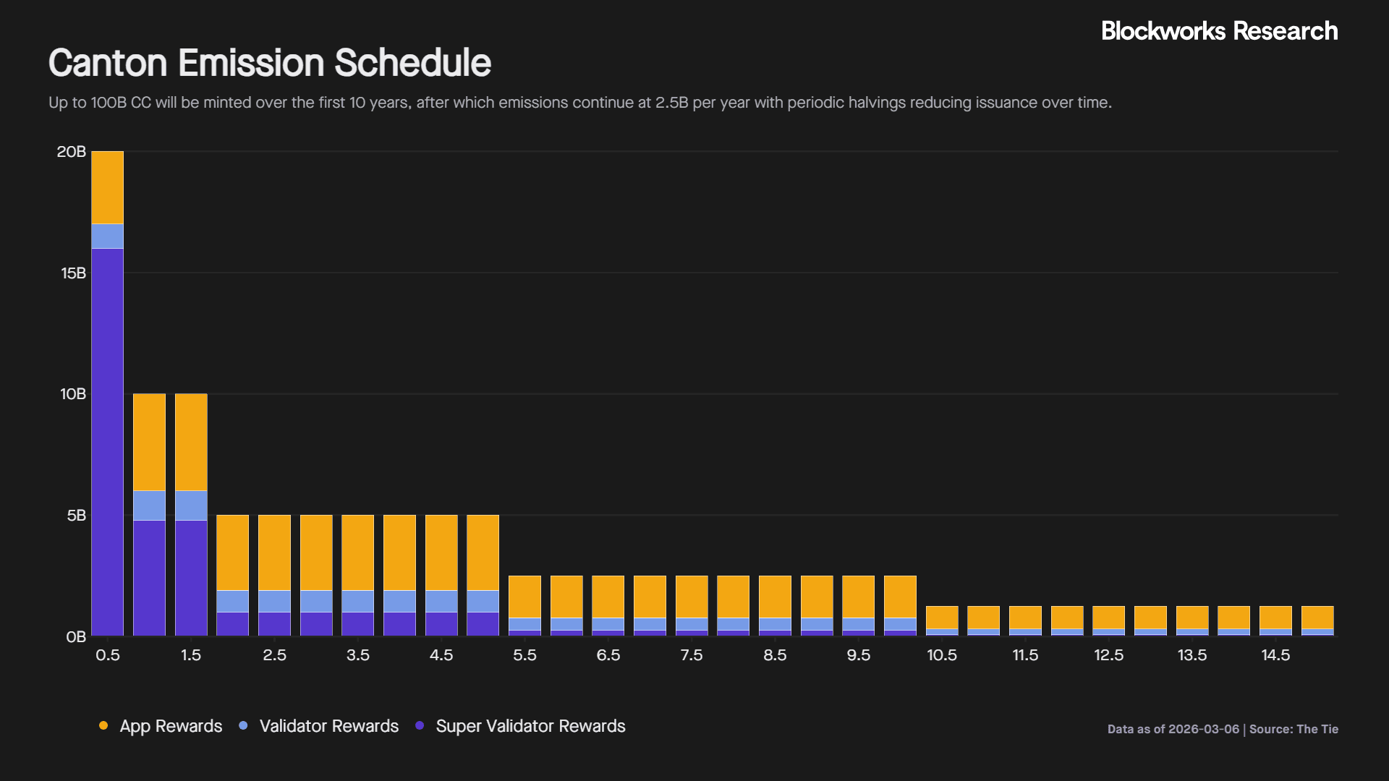This screenshot has width=1389, height=781.
Task: Click the orange segment of the 4.5 bar
Action: 441,552
